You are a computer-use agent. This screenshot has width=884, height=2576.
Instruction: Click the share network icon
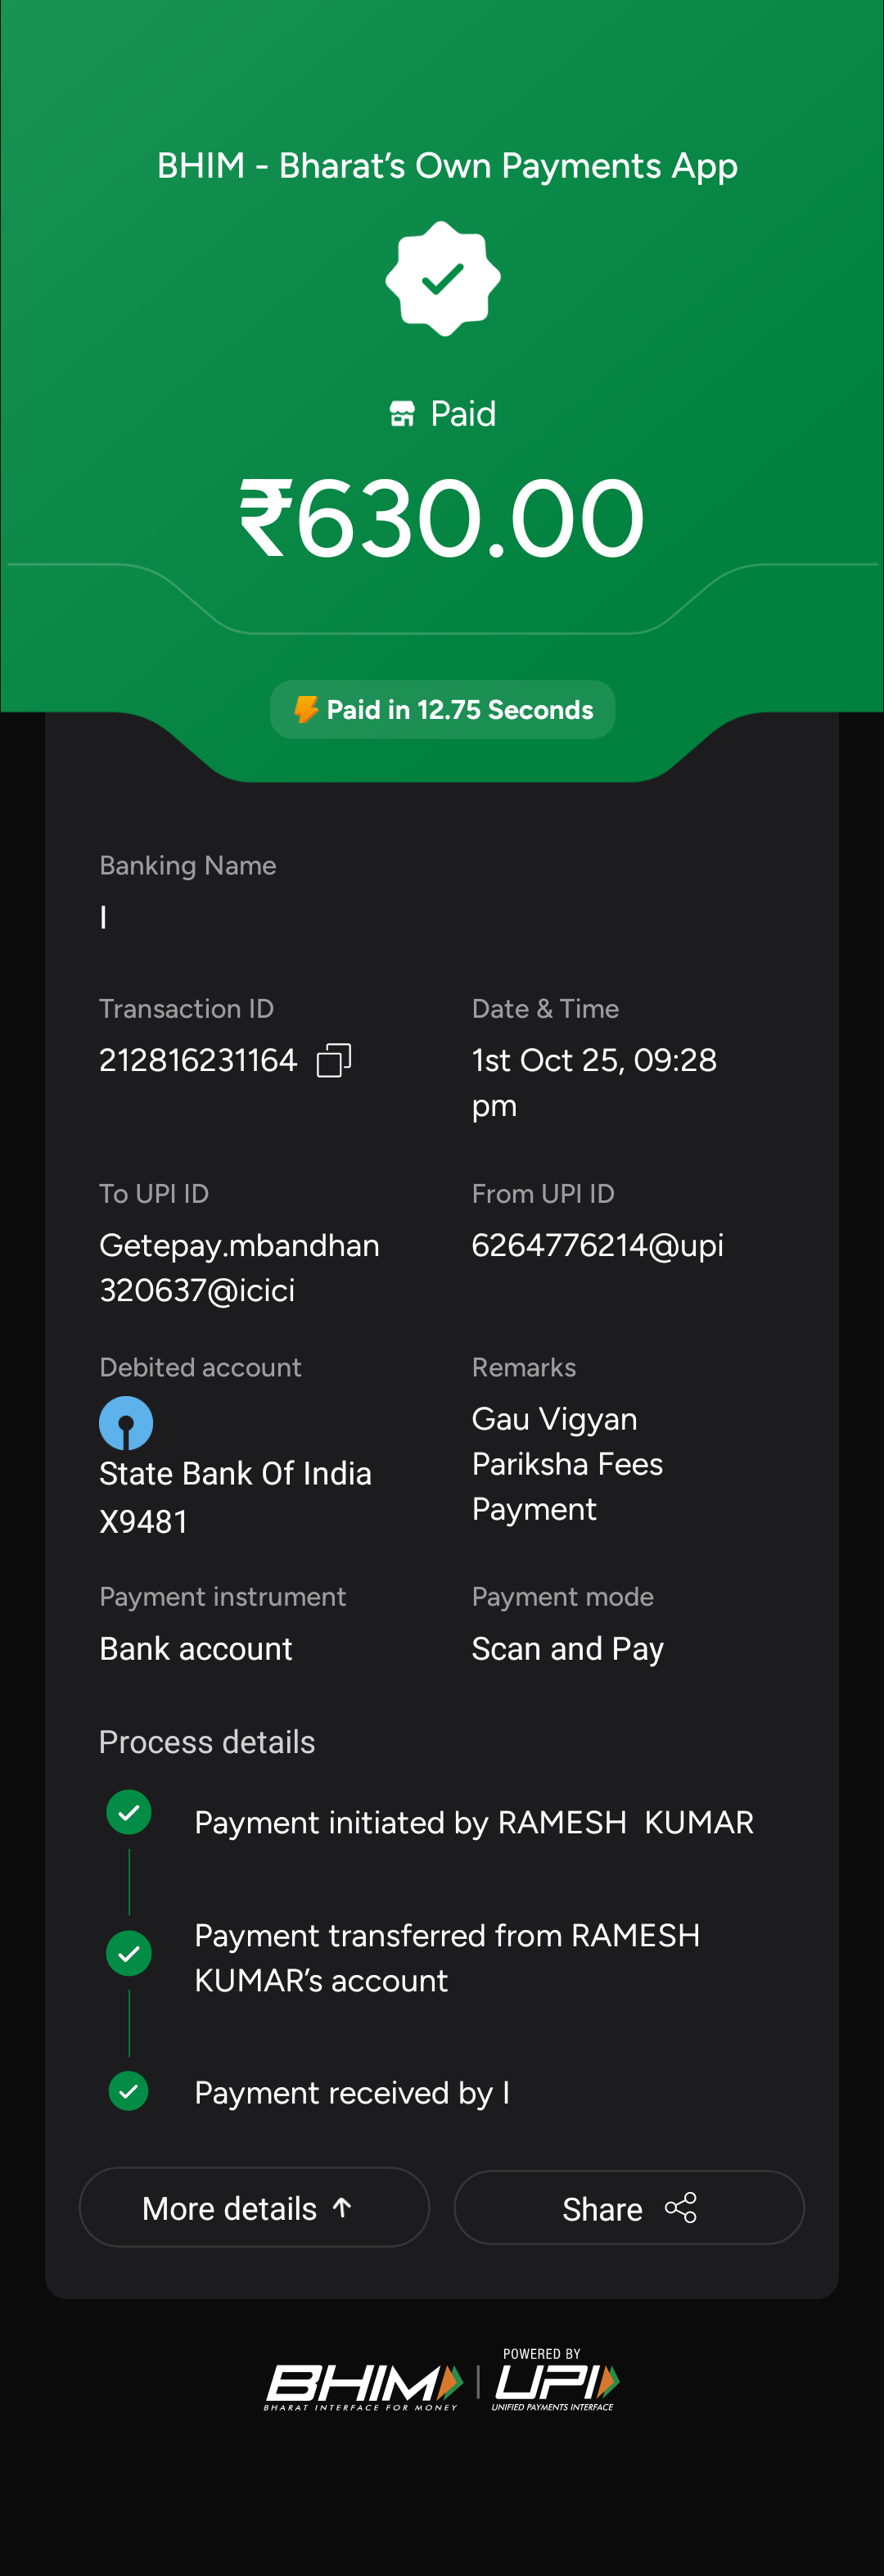[x=681, y=2207]
